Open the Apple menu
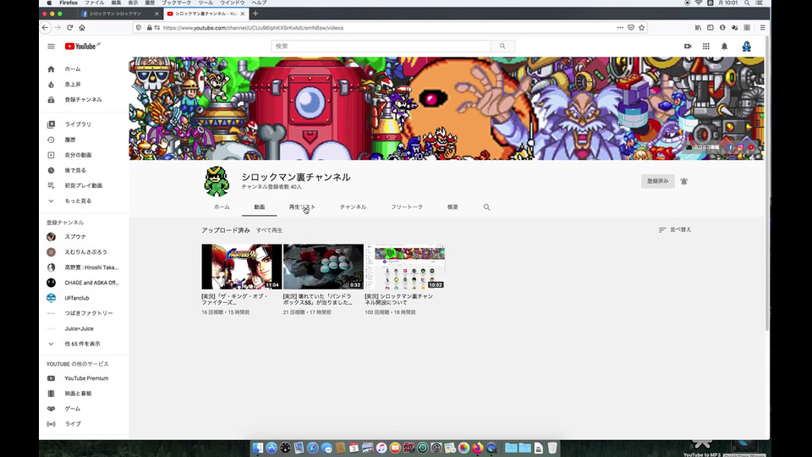Image resolution: width=812 pixels, height=457 pixels. (x=49, y=3)
